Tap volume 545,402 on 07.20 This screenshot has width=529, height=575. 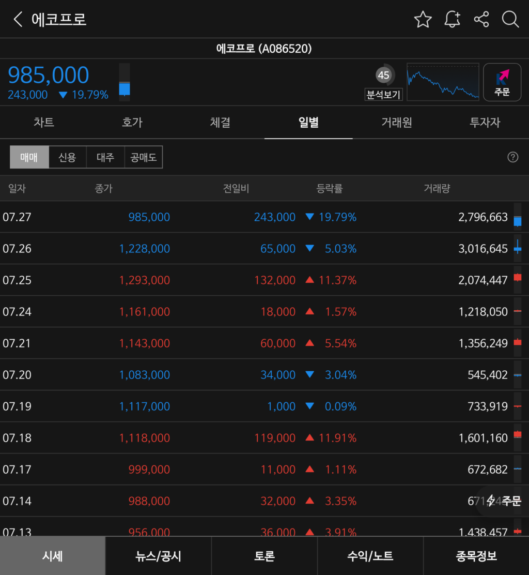(488, 375)
